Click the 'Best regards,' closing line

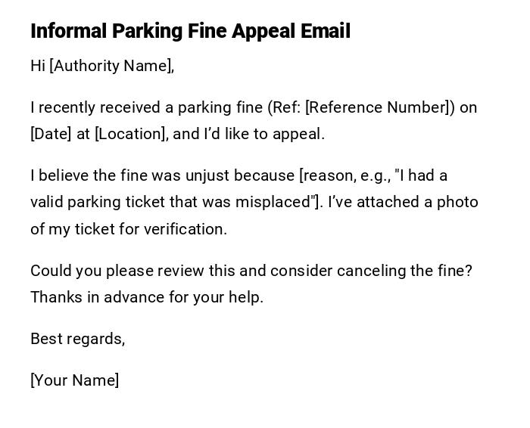coord(77,339)
